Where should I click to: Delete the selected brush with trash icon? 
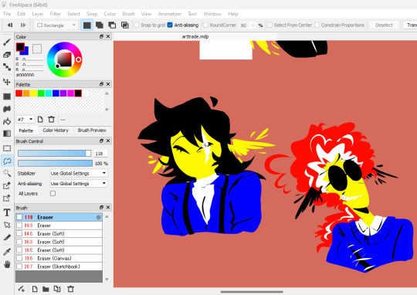[x=70, y=289]
